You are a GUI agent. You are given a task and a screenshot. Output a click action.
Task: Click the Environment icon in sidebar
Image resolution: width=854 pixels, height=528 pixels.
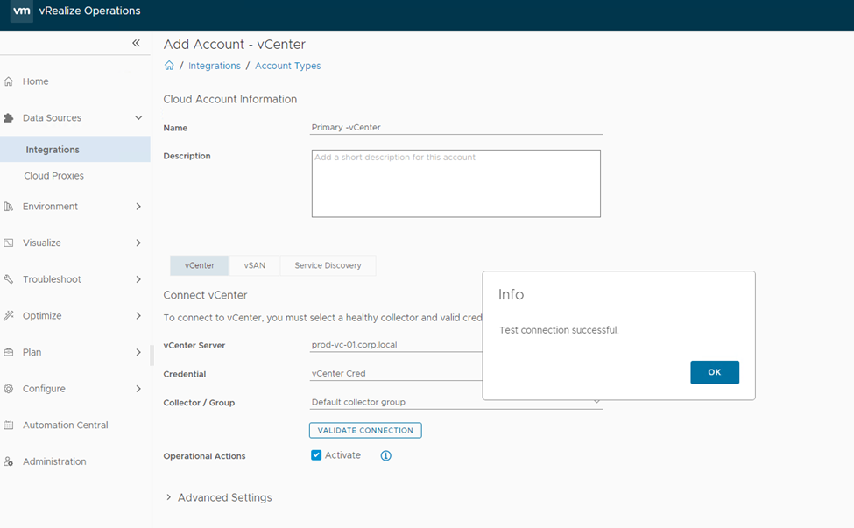(9, 207)
